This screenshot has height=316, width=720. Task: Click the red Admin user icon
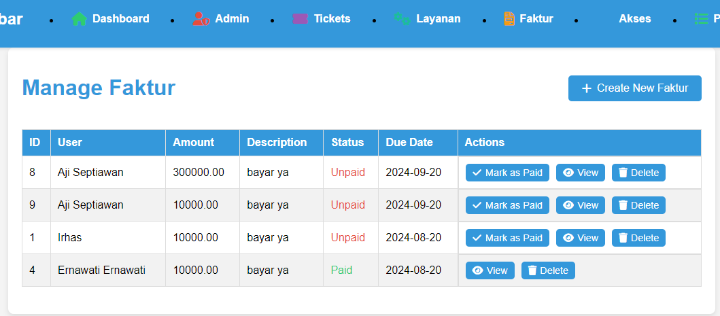201,19
